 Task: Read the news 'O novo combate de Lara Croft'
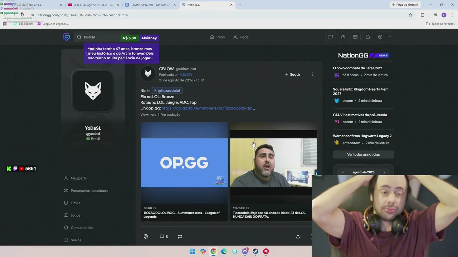(357, 68)
